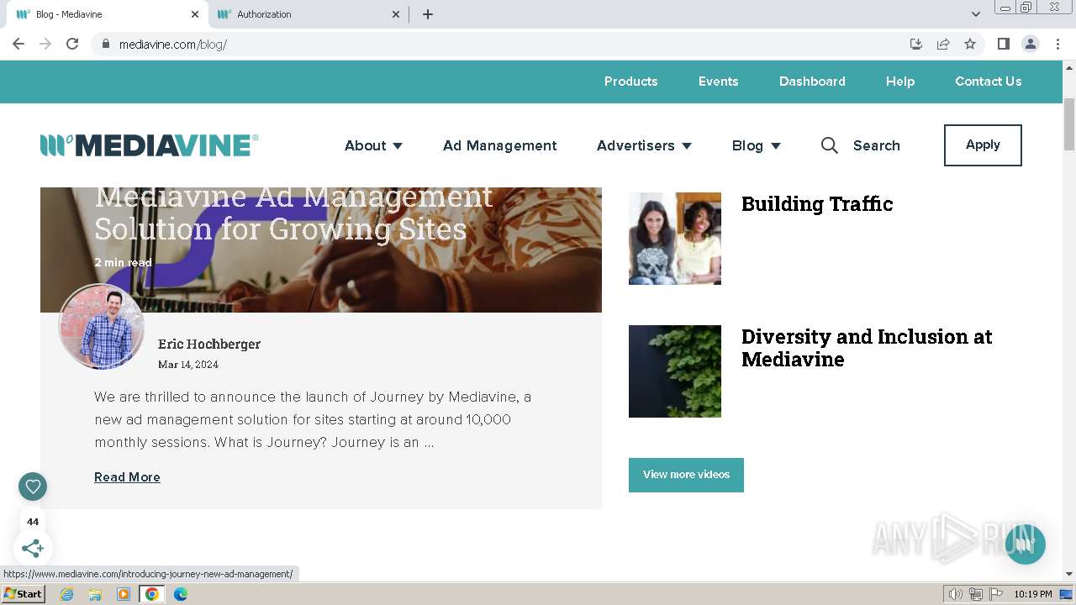
Task: Click the network tray icon
Action: (x=976, y=594)
